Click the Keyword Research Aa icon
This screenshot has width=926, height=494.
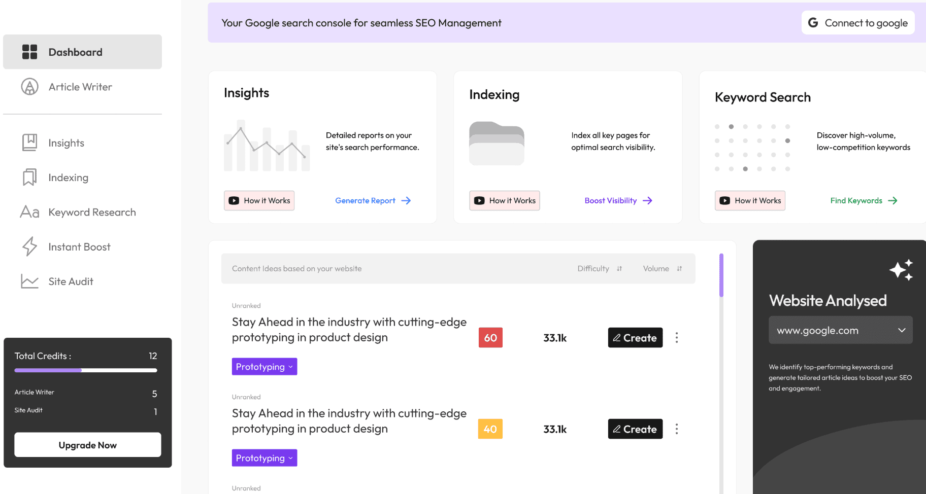[x=30, y=212]
